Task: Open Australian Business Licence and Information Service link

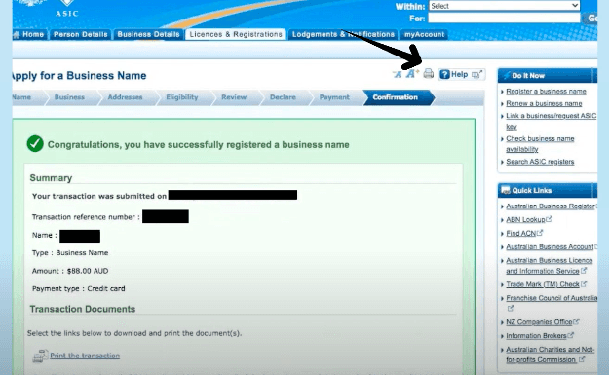Action: 550,266
